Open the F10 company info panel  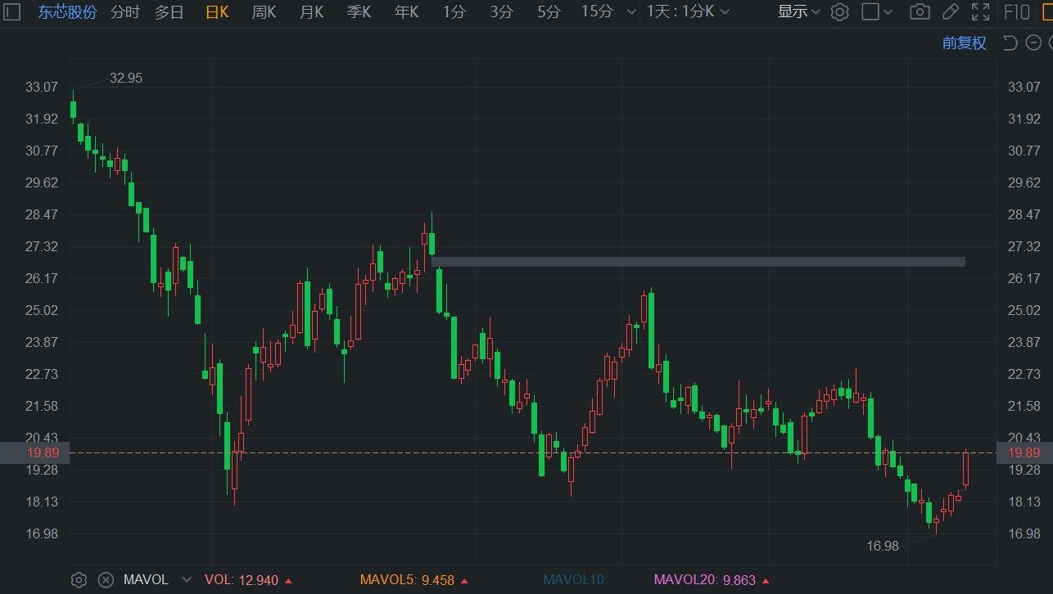pos(1017,11)
